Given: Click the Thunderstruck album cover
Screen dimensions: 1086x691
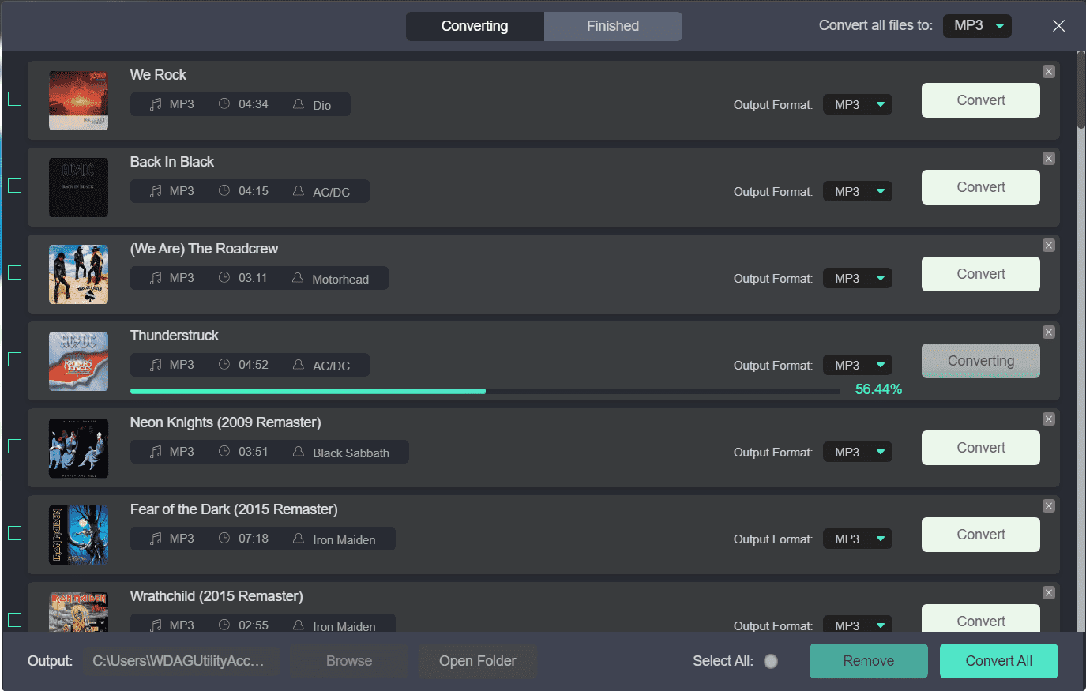Looking at the screenshot, I should tap(78, 361).
